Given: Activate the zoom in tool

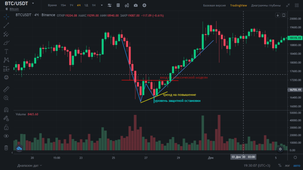Looking at the screenshot, I should 6,98.
